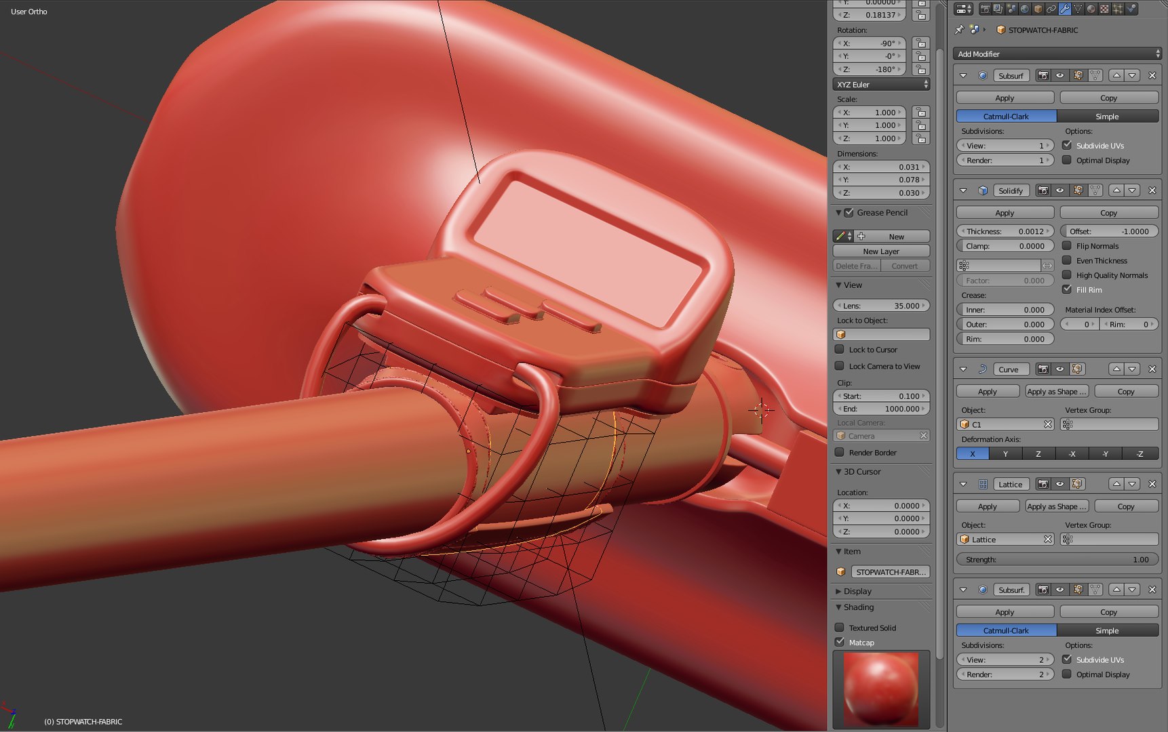Open the properties editor type selector
Image resolution: width=1168 pixels, height=732 pixels.
pos(964,9)
